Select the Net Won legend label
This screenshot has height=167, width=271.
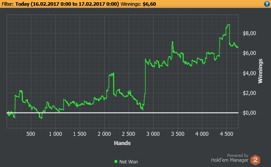(128, 162)
